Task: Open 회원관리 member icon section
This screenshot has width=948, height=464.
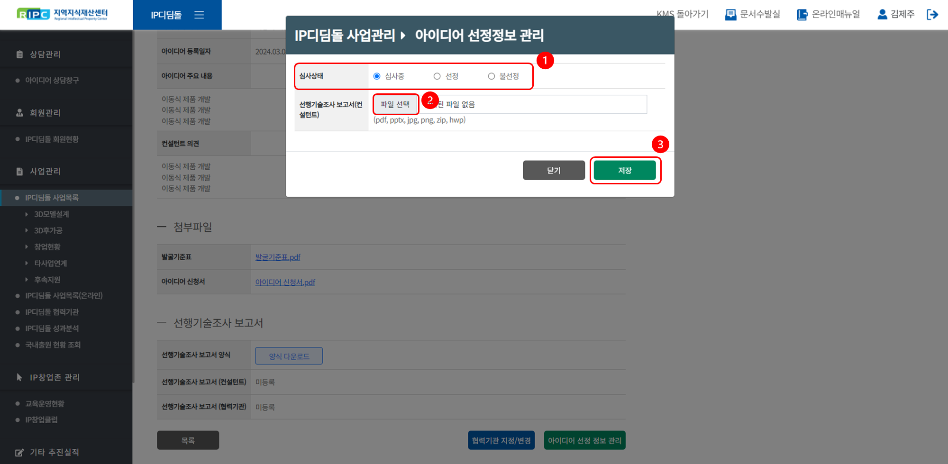Action: 19,113
